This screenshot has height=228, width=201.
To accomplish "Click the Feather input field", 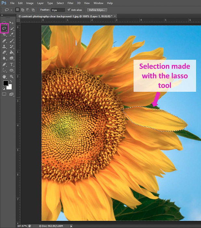I will [x=58, y=10].
